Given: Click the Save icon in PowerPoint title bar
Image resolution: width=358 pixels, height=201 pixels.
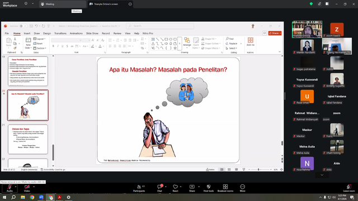Looking at the screenshot, I should [31, 26].
